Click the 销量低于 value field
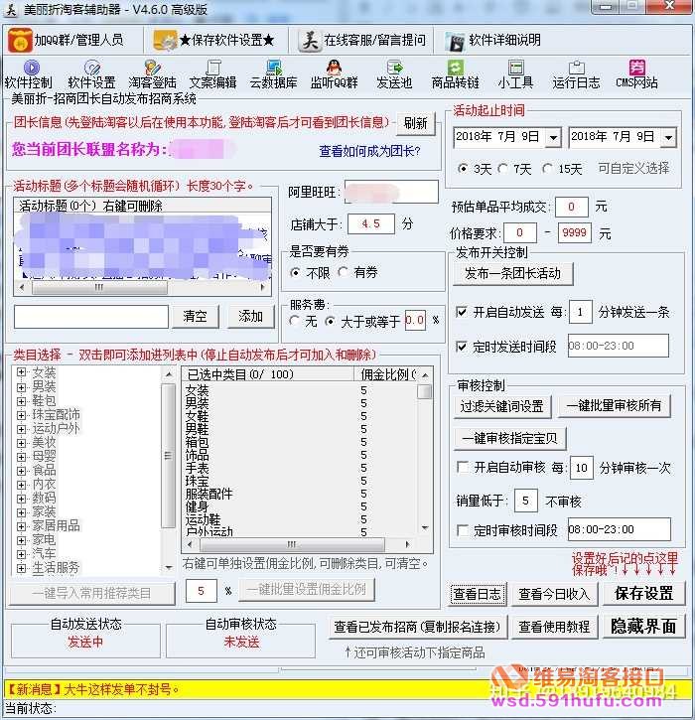 click(525, 501)
